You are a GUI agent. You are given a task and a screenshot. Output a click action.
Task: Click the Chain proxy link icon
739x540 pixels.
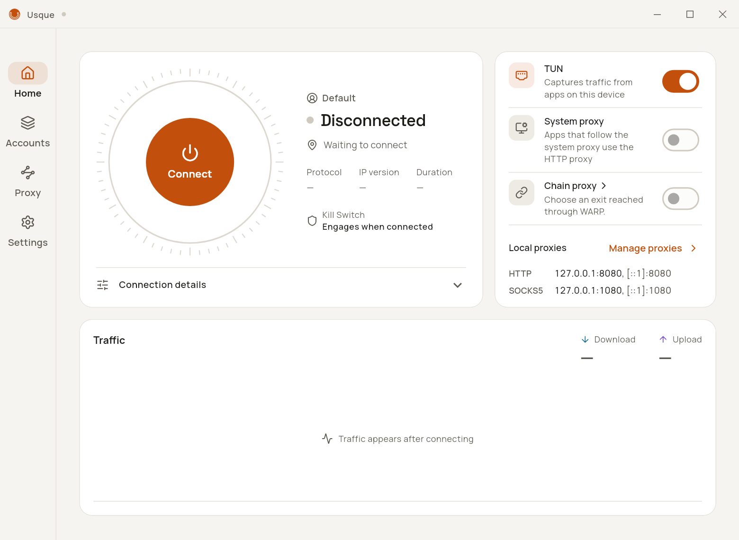coord(522,192)
